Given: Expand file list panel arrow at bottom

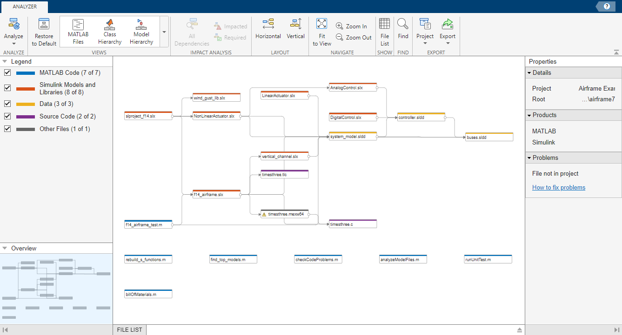Looking at the screenshot, I should [520, 329].
